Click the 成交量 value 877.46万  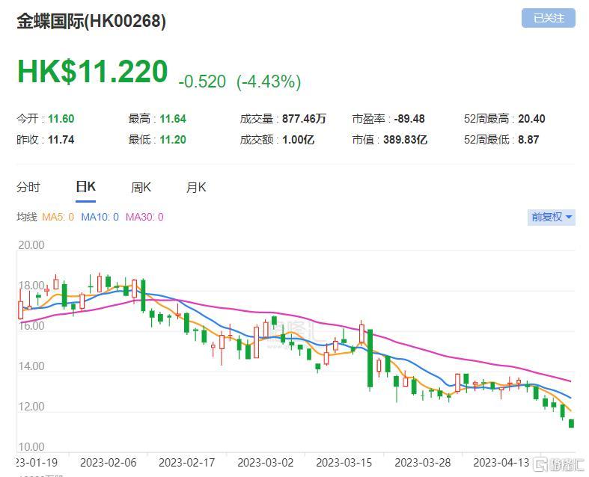point(304,119)
